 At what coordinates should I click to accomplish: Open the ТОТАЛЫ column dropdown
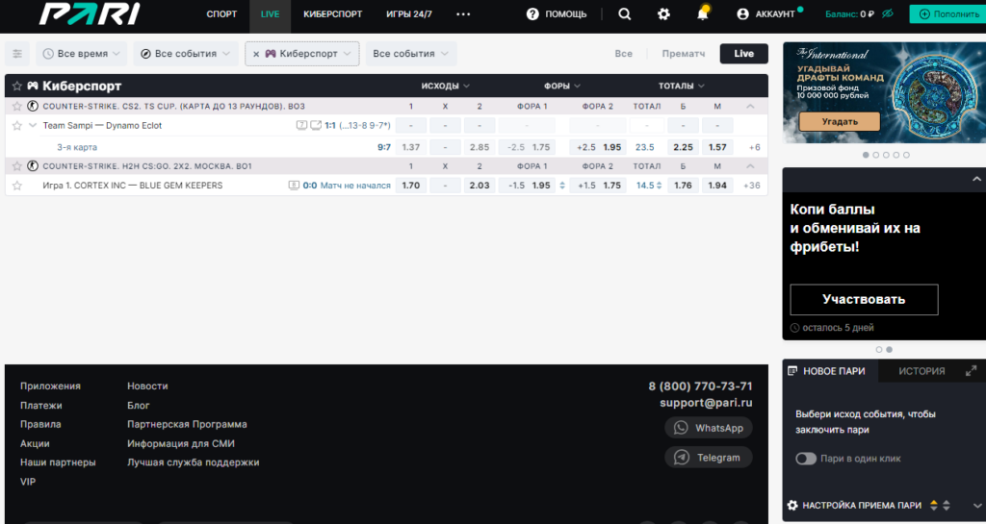[x=682, y=86]
